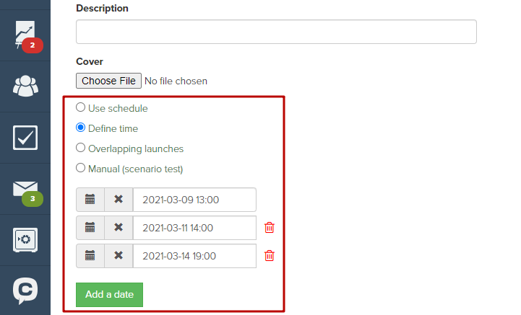Select the Use schedule radio option
This screenshot has width=521, height=315.
click(x=80, y=107)
